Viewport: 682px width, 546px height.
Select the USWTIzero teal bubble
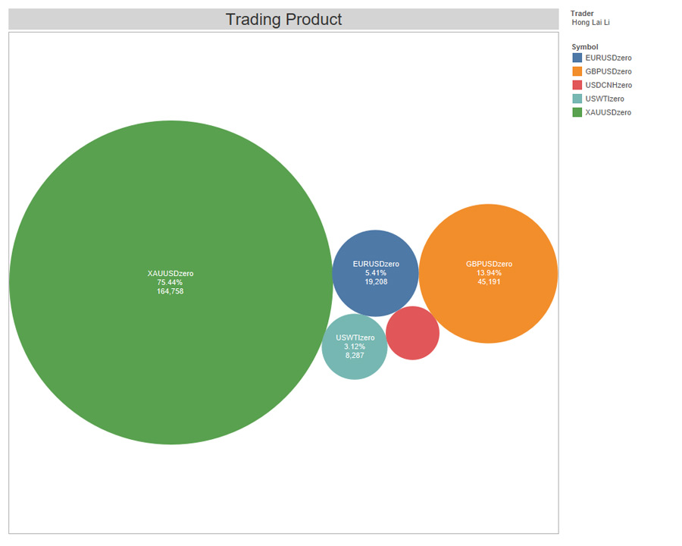[x=355, y=345]
